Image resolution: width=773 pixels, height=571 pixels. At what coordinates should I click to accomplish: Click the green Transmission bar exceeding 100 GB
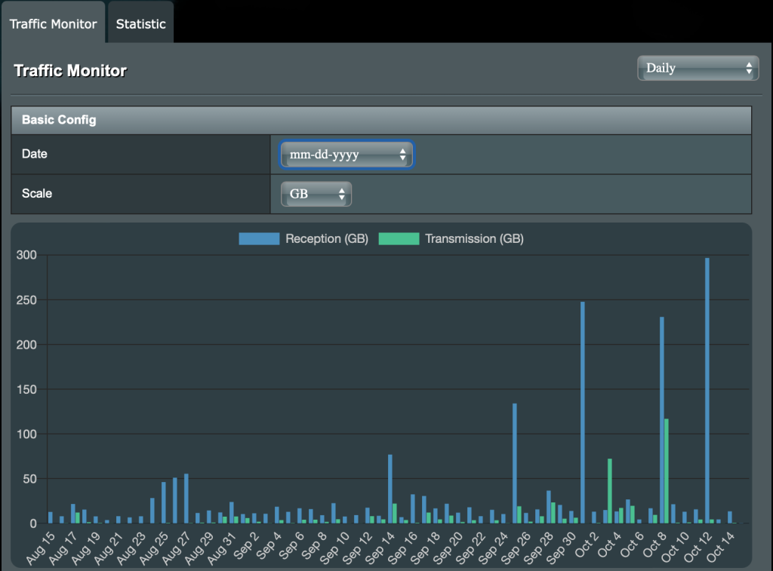(x=667, y=471)
